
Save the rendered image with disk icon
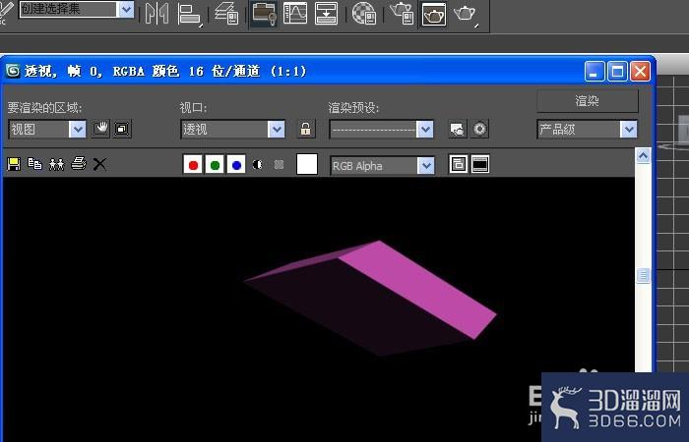(14, 164)
